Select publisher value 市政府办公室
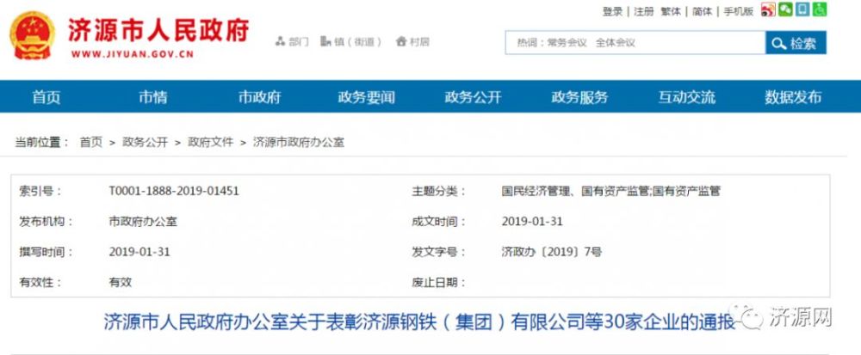861x355 pixels. pos(143,222)
